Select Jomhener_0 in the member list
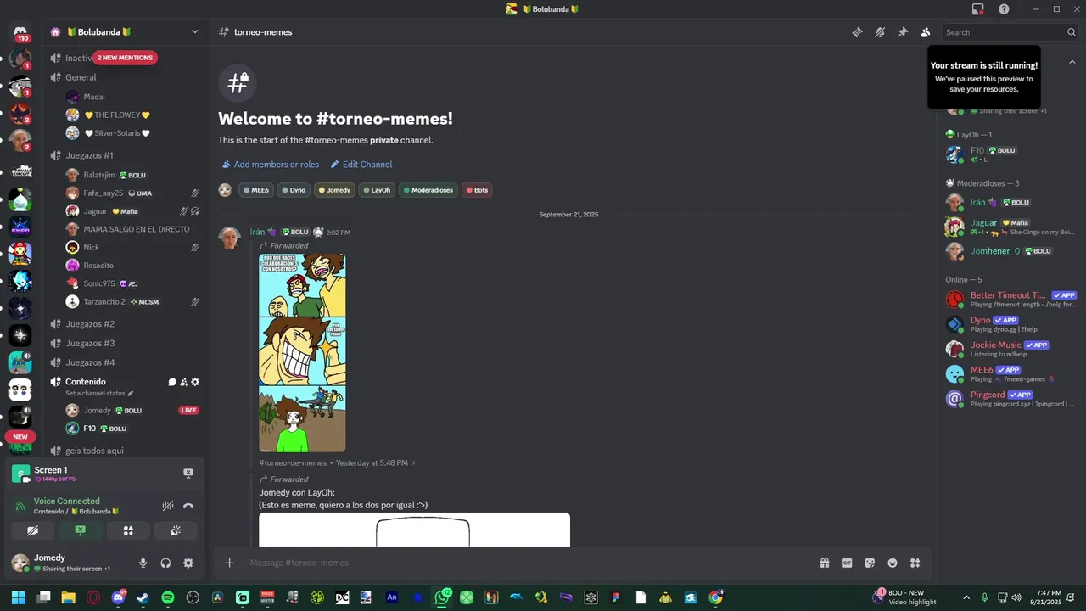Screen dimensions: 1086x611 click(1010, 251)
